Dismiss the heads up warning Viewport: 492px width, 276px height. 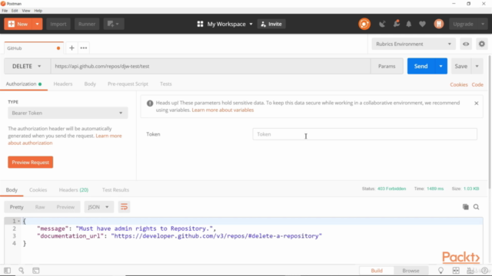[477, 103]
